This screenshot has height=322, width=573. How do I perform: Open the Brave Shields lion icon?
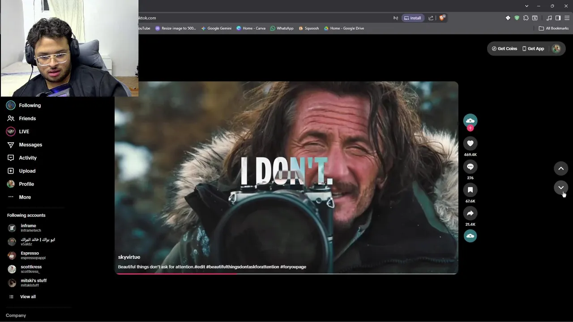(442, 18)
